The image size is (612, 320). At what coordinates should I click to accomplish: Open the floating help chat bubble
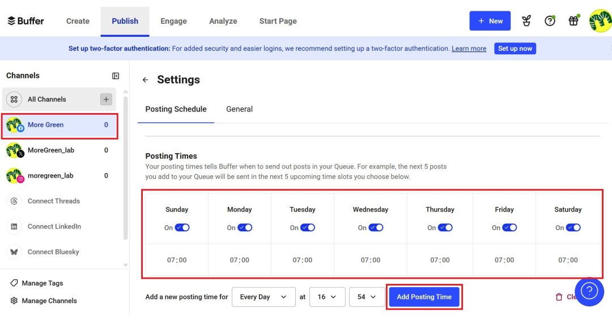click(589, 291)
